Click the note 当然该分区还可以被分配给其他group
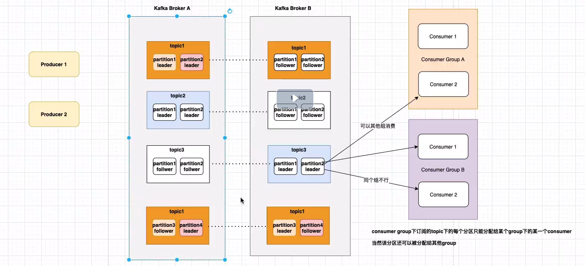The width and height of the screenshot is (585, 266). point(414,243)
